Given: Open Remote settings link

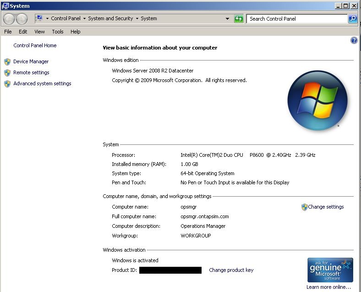Looking at the screenshot, I should tap(31, 72).
